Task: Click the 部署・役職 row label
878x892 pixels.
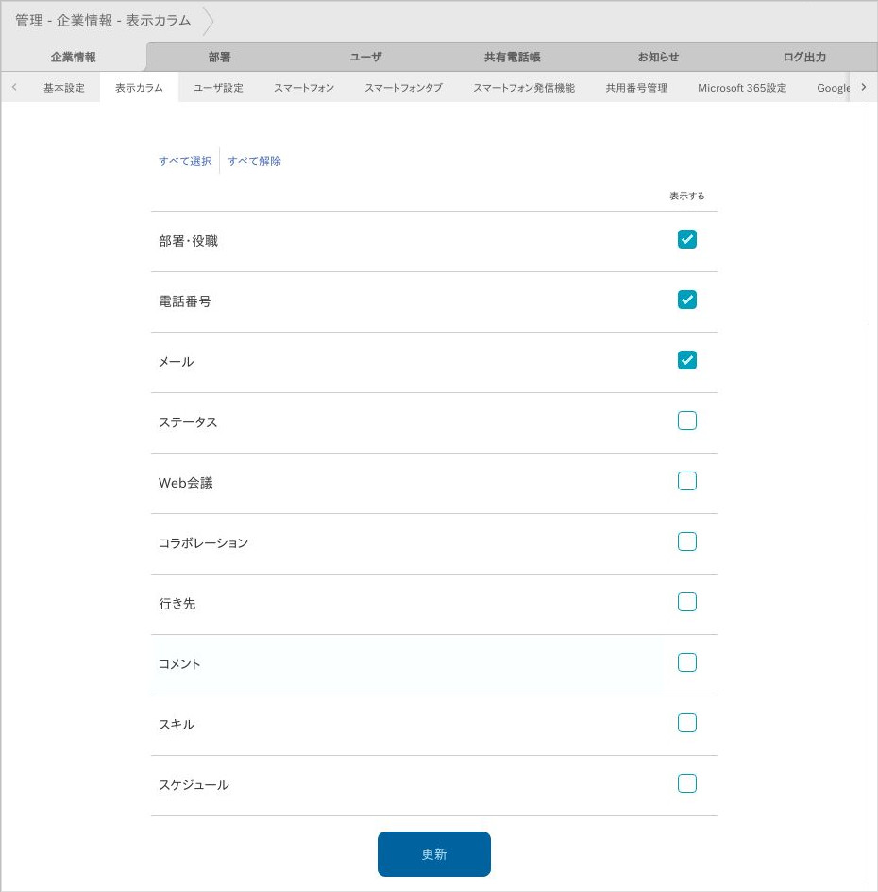Action: (188, 241)
